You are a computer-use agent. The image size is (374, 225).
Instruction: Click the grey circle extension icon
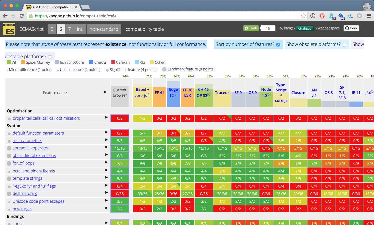click(359, 16)
